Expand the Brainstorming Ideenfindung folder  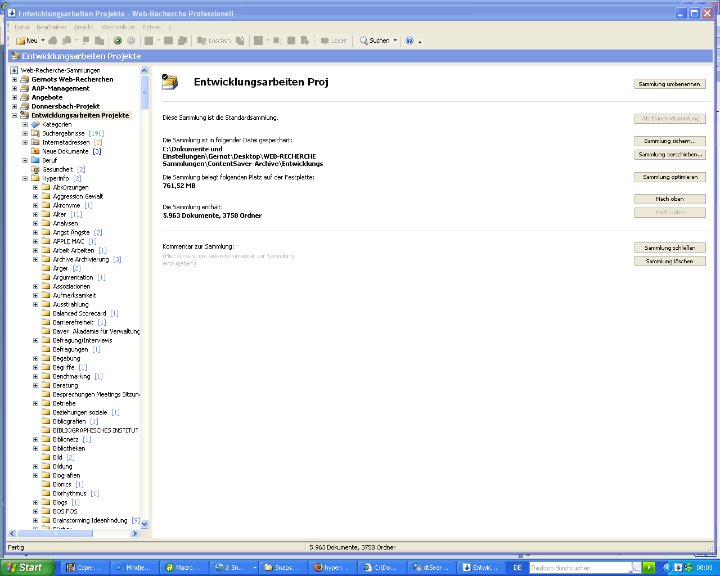click(x=35, y=520)
